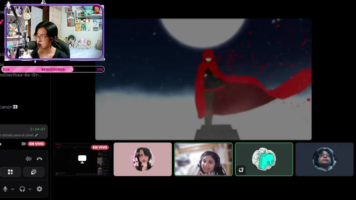Viewport: 356px width, 200px height.
Task: Open the soundboard button
Action: pyautogui.click(x=34, y=172)
